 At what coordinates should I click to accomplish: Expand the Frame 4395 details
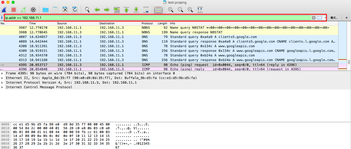coord(2,73)
